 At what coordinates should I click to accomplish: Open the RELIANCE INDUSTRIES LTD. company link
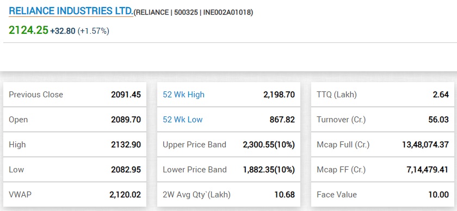pyautogui.click(x=71, y=11)
